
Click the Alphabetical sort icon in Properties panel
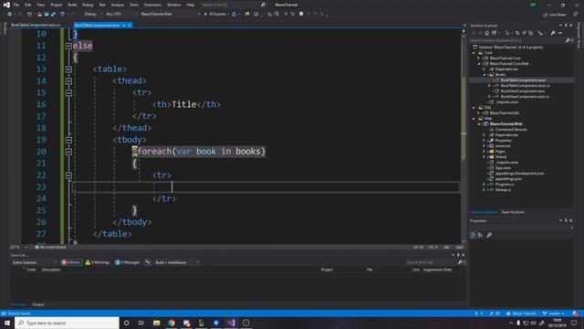pos(481,235)
